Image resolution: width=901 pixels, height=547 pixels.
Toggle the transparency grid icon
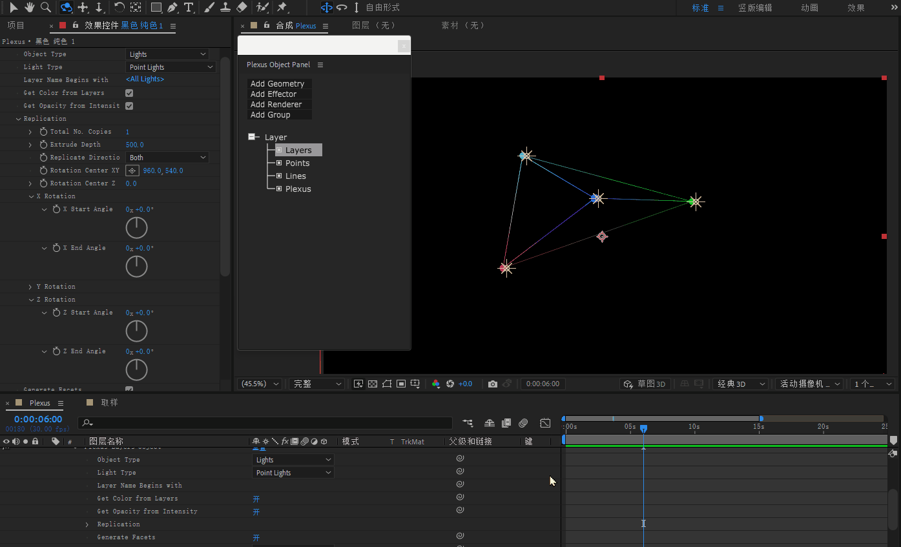(373, 384)
